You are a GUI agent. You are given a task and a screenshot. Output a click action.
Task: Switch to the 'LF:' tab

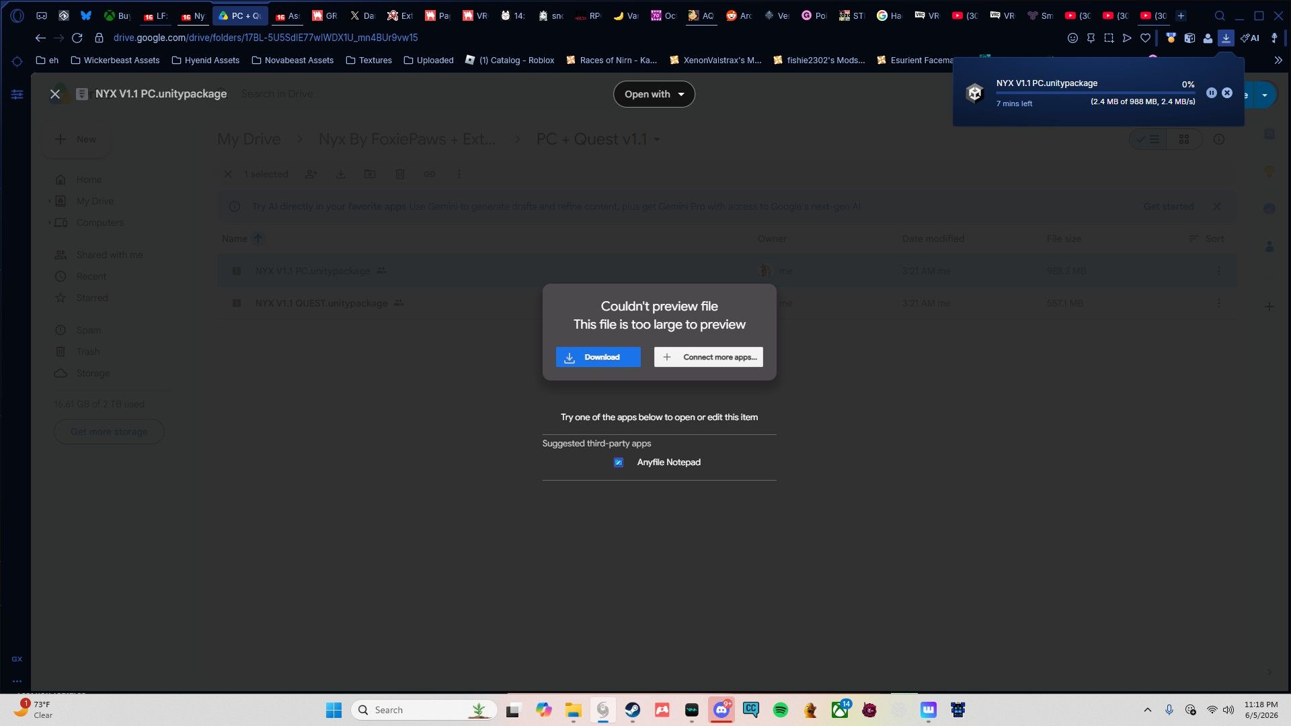point(155,15)
